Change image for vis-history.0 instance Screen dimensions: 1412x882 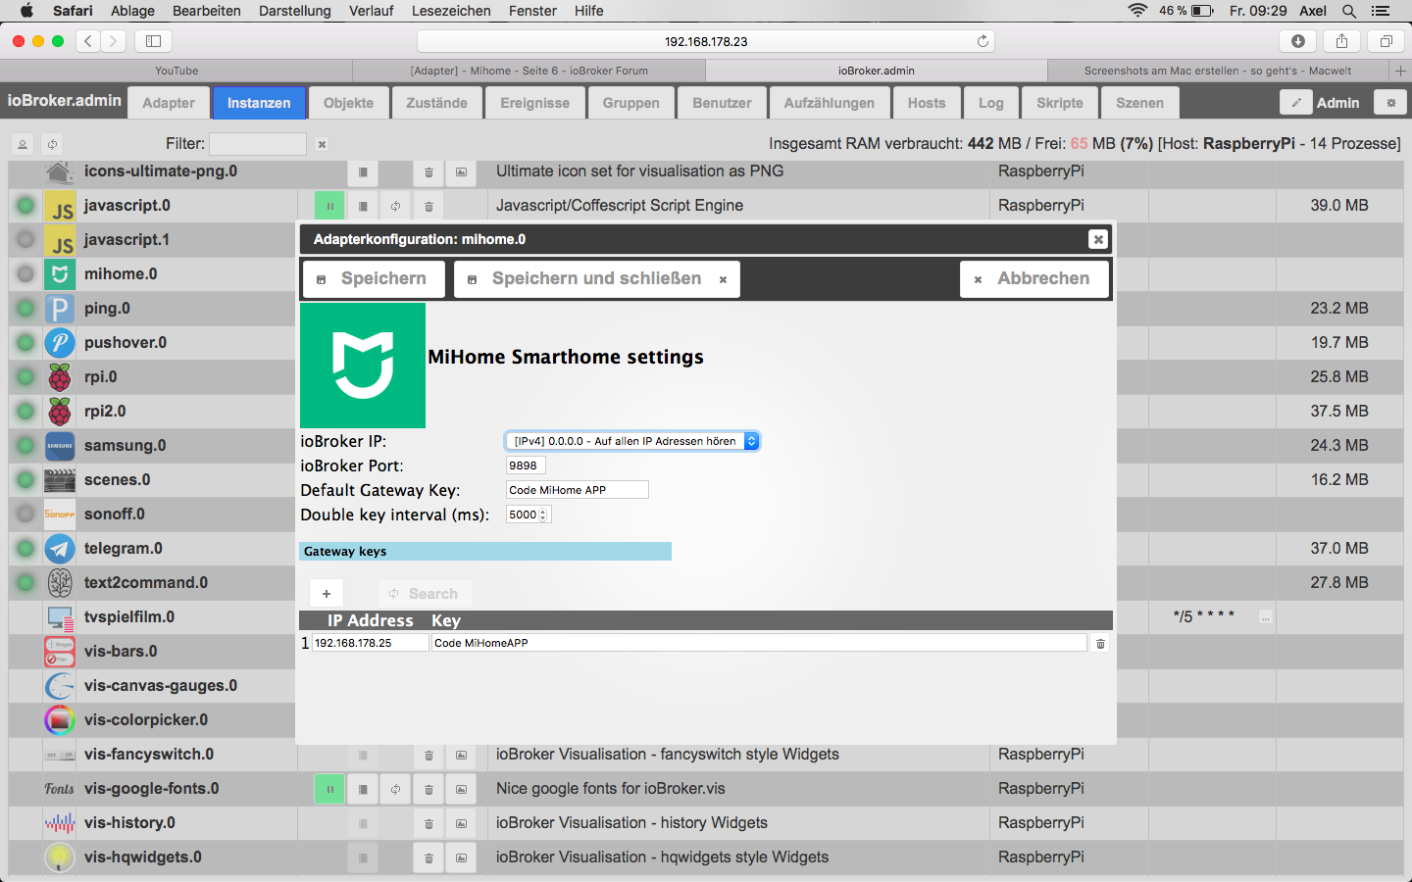[461, 823]
